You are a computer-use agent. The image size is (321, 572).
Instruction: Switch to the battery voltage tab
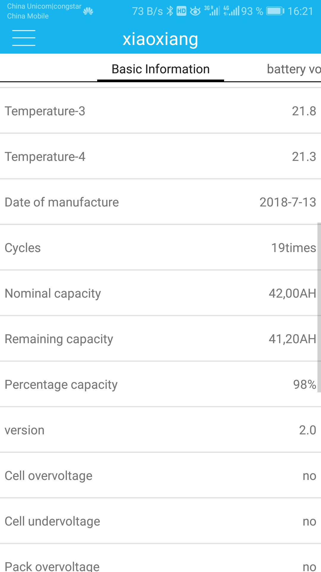pos(294,69)
